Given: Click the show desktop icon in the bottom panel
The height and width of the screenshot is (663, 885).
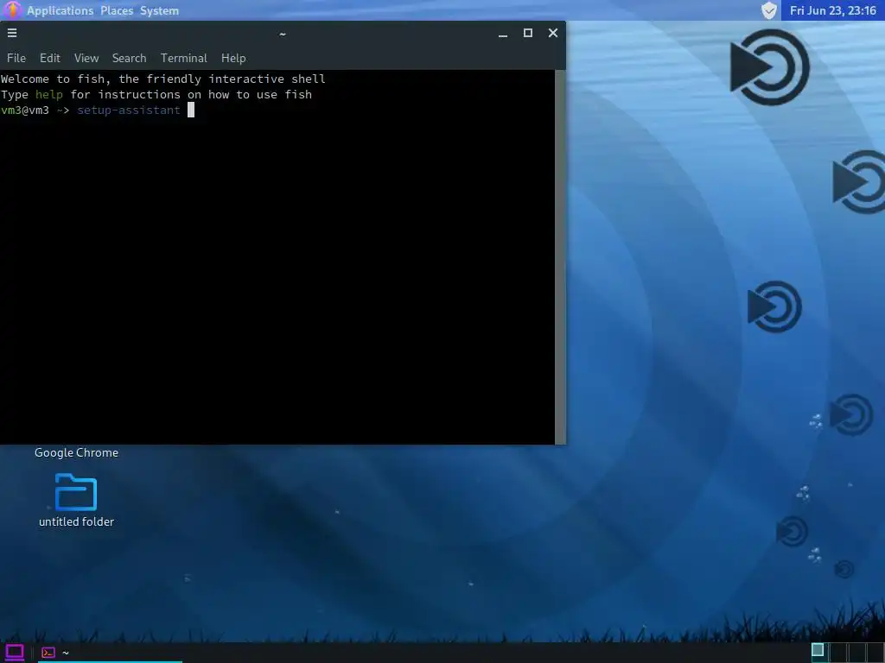Looking at the screenshot, I should (15, 653).
